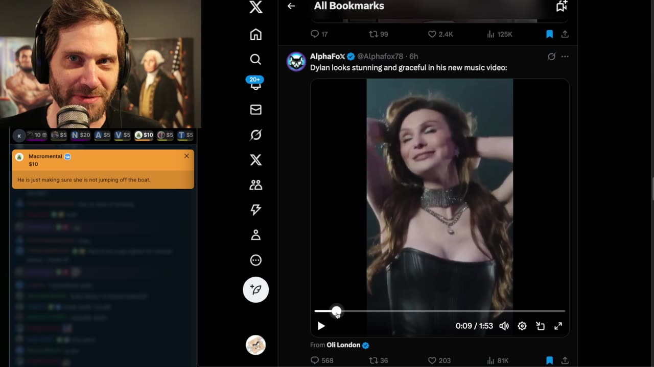Open Grok from the left sidebar

[x=256, y=135]
